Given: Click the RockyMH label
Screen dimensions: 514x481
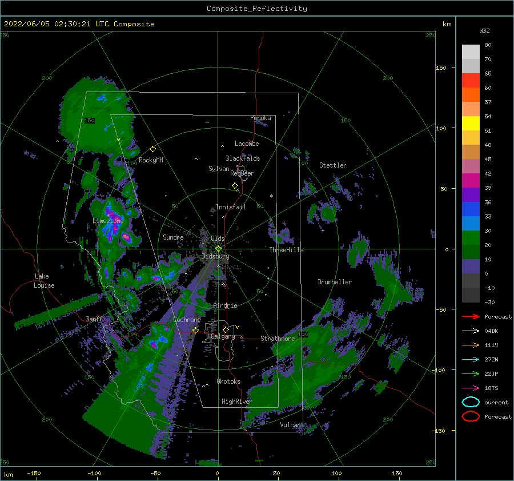Looking at the screenshot, I should click(x=151, y=160).
